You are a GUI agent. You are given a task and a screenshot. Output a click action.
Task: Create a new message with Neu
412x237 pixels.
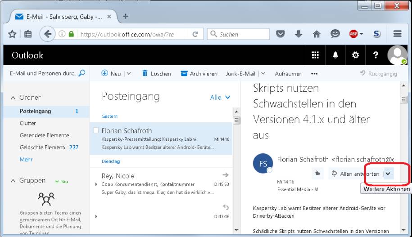coord(111,73)
